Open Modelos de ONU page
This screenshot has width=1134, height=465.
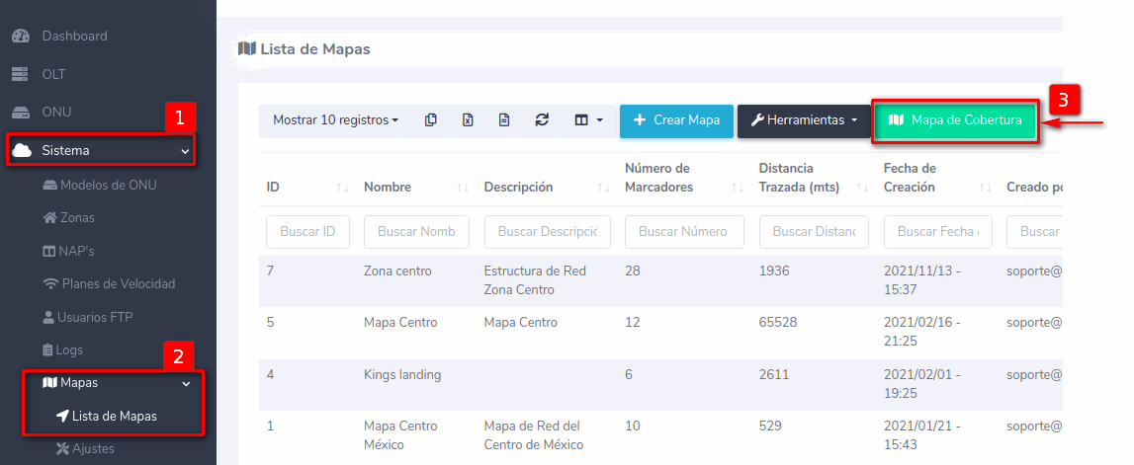coord(108,185)
